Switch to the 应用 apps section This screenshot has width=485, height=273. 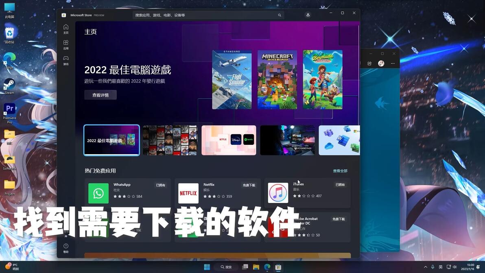(66, 44)
